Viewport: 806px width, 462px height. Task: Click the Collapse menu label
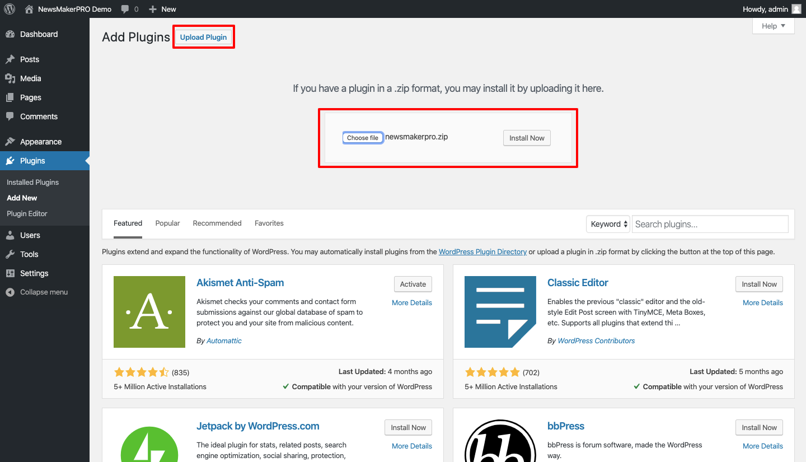click(44, 292)
